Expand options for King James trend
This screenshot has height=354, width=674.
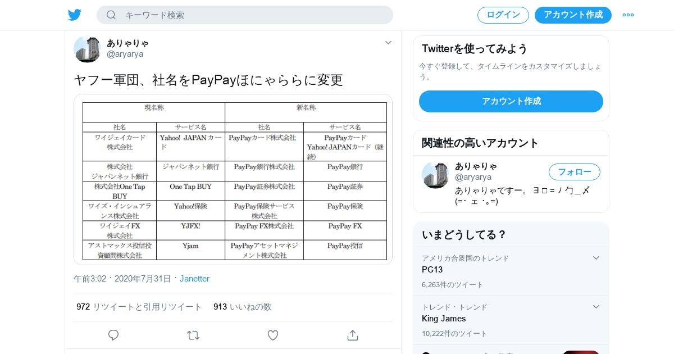tap(596, 307)
